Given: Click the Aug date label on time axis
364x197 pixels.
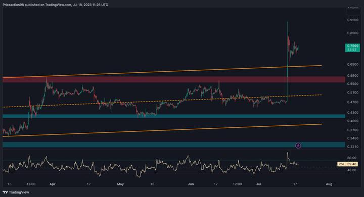Looking at the screenshot, I should (329, 184).
